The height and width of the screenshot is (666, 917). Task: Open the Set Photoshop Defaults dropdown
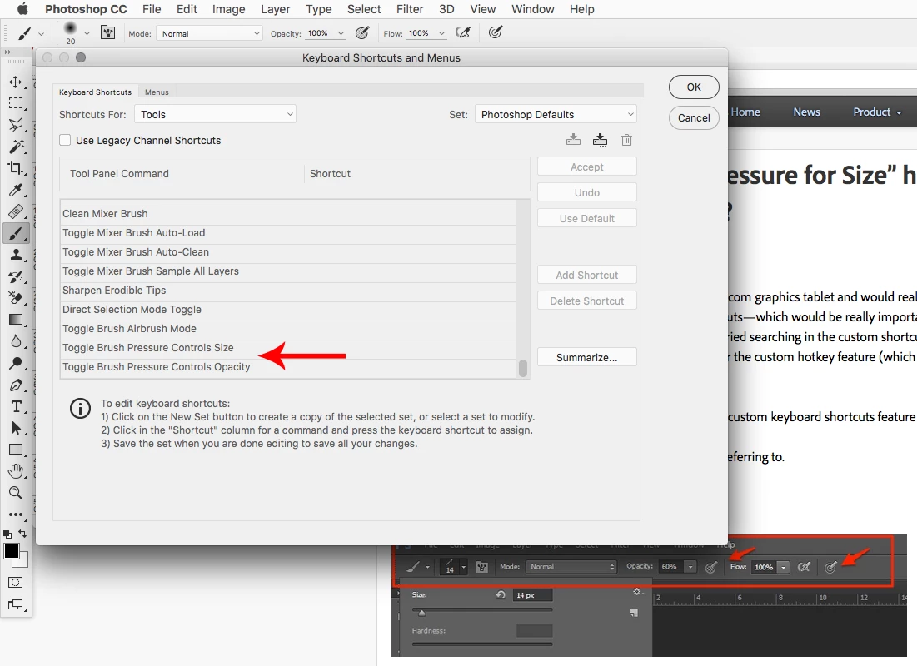(x=556, y=114)
